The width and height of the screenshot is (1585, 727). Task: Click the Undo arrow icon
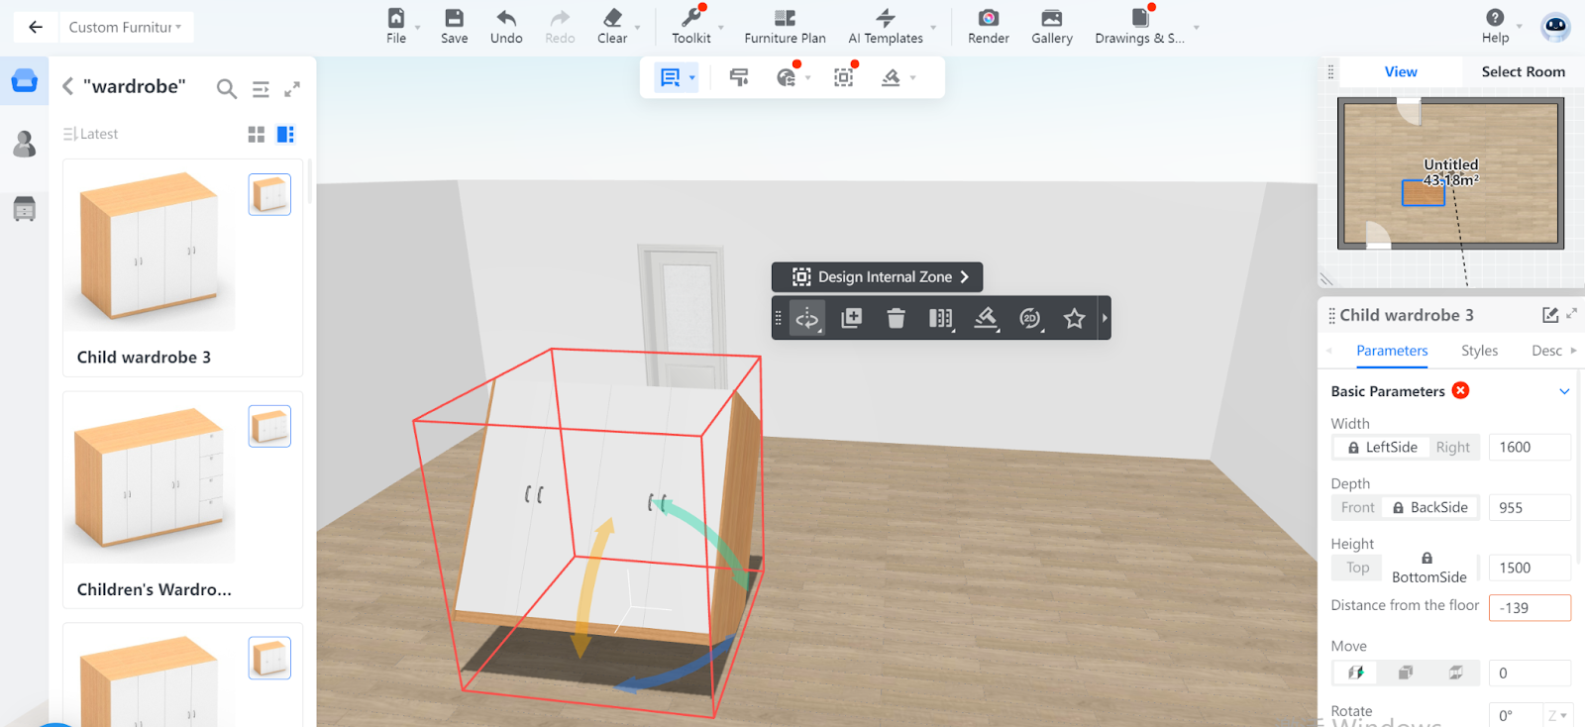point(506,19)
